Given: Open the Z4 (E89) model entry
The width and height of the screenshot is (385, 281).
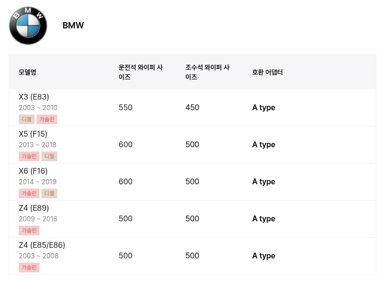Looking at the screenshot, I should pos(192,219).
